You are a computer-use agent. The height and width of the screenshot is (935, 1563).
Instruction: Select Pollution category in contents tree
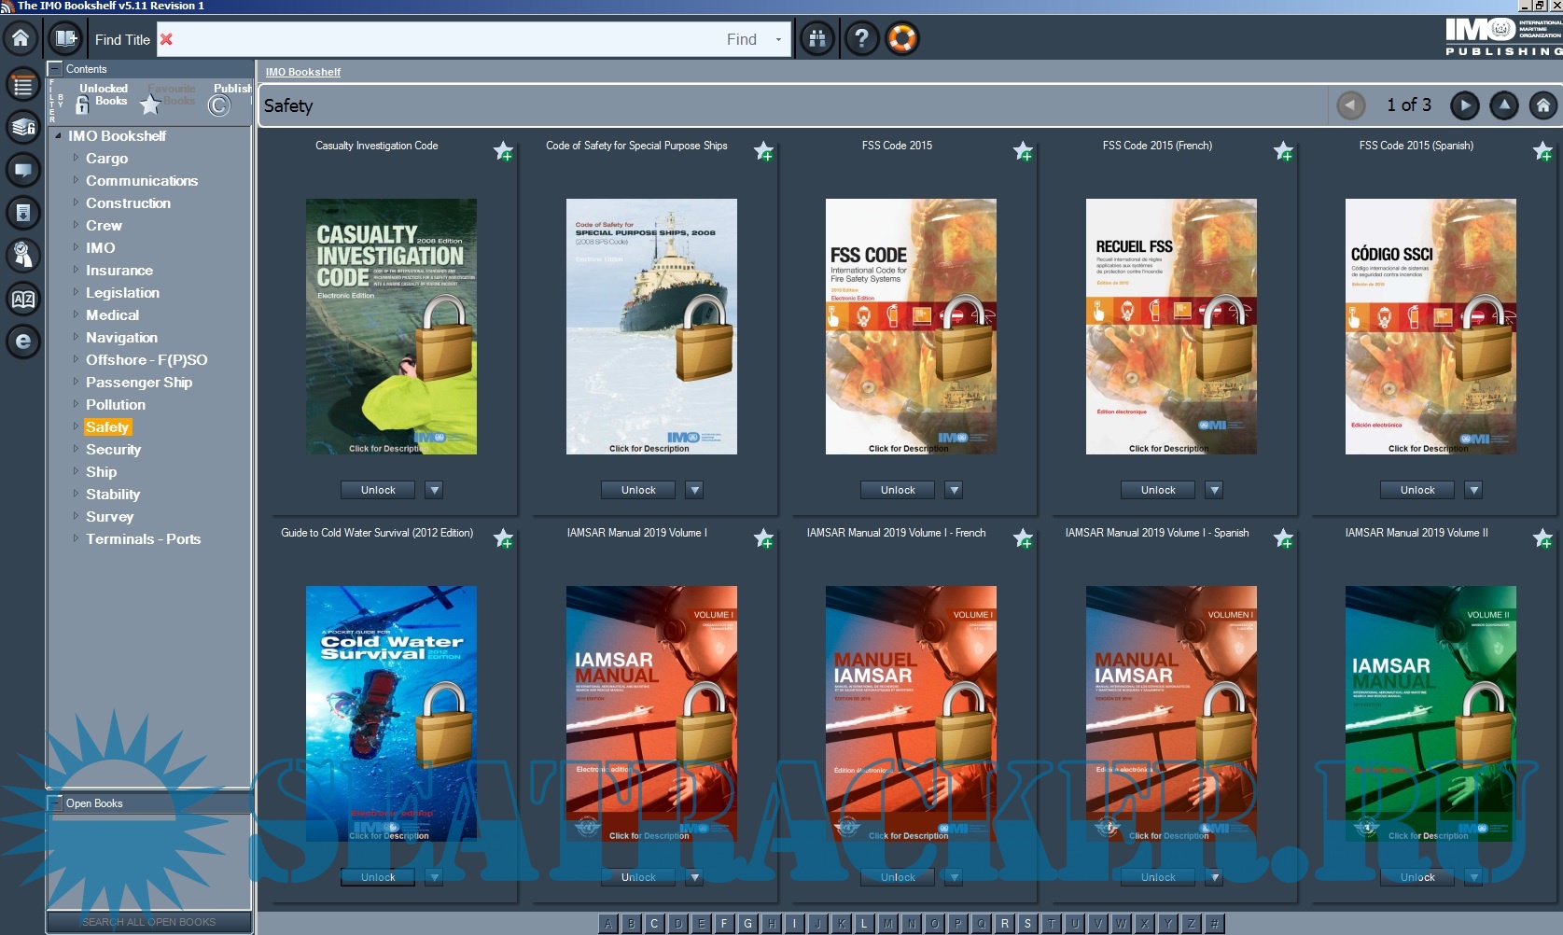tap(116, 405)
